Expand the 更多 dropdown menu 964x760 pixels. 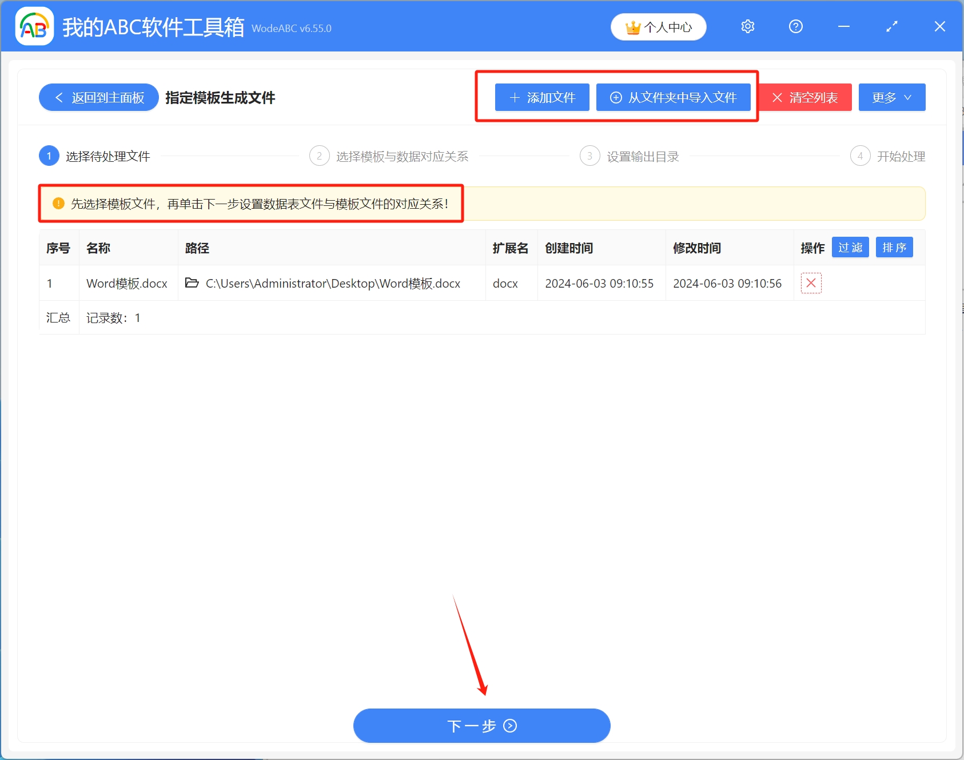click(891, 97)
